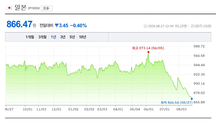Click the Japan flag icon
The width and height of the screenshot is (216, 123).
[9, 8]
